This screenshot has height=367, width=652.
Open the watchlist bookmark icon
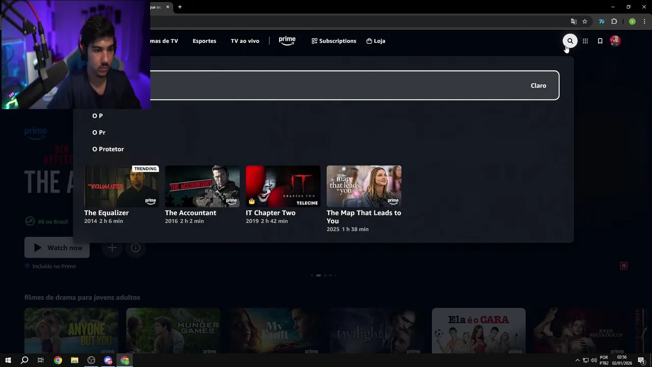tap(600, 41)
